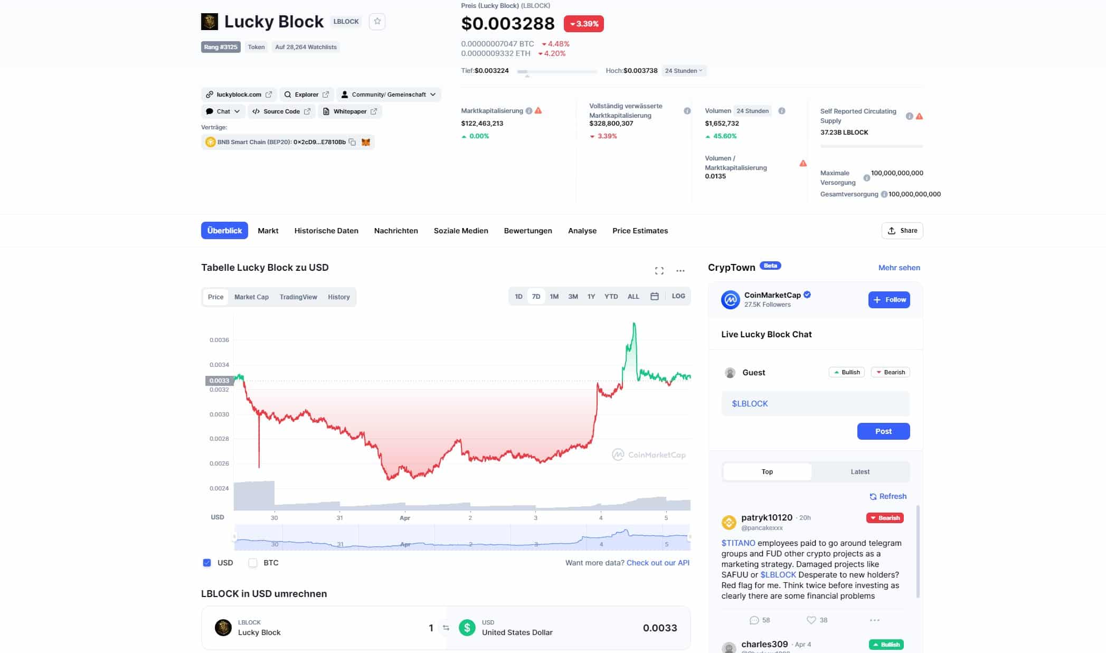The width and height of the screenshot is (1106, 653).
Task: Click info icon next to Maximale Versorgung
Action: click(x=866, y=178)
